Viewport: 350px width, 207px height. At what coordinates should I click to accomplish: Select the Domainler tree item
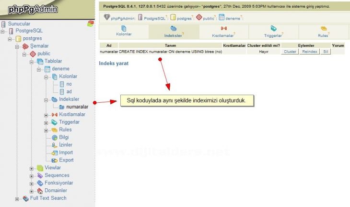point(56,191)
